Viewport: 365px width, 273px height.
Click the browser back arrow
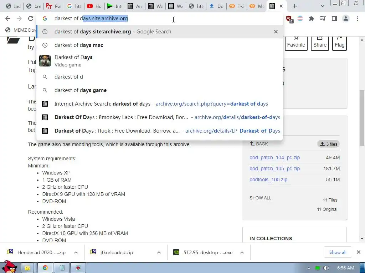(x=8, y=18)
